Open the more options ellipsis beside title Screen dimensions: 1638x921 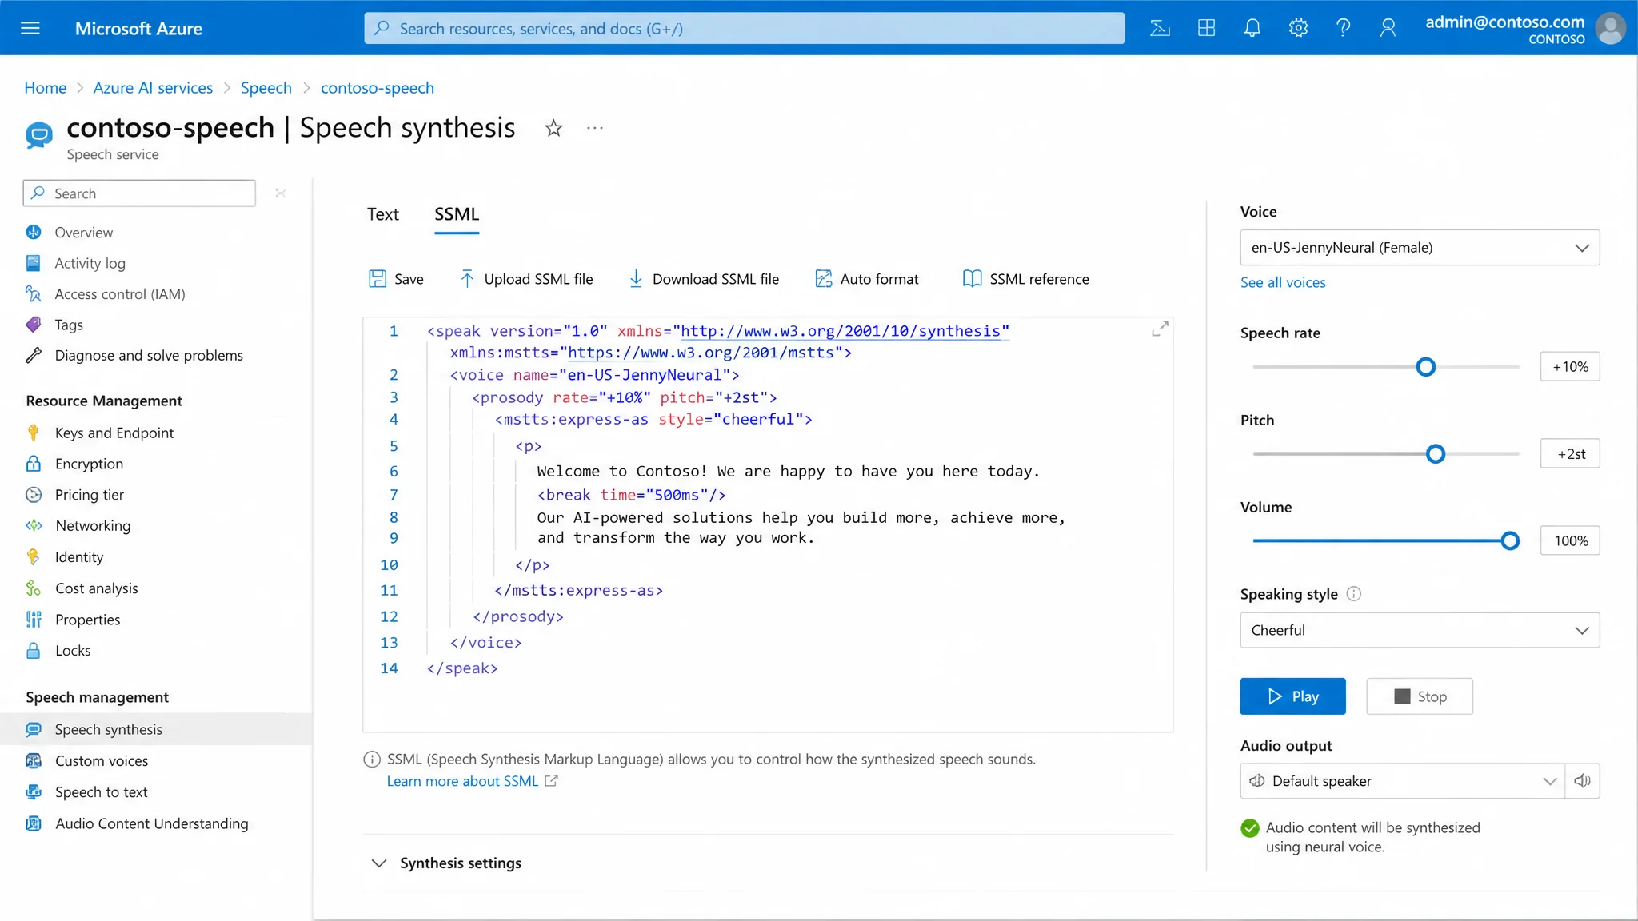pos(595,128)
